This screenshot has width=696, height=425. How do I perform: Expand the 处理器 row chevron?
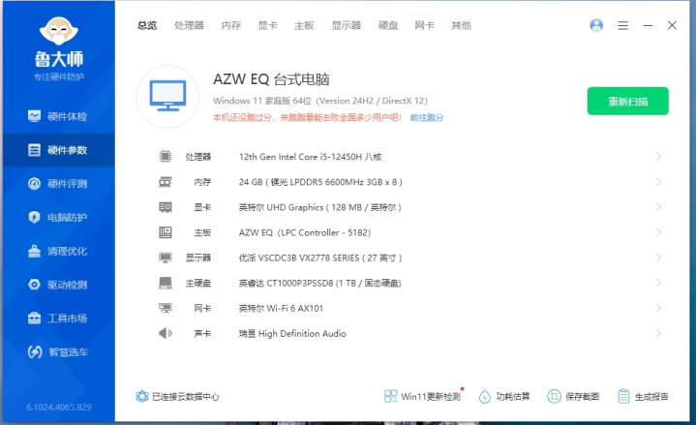coord(658,156)
